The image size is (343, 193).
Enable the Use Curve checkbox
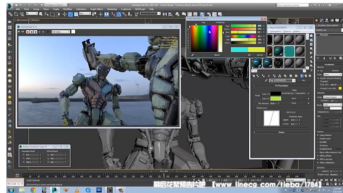tap(285, 112)
